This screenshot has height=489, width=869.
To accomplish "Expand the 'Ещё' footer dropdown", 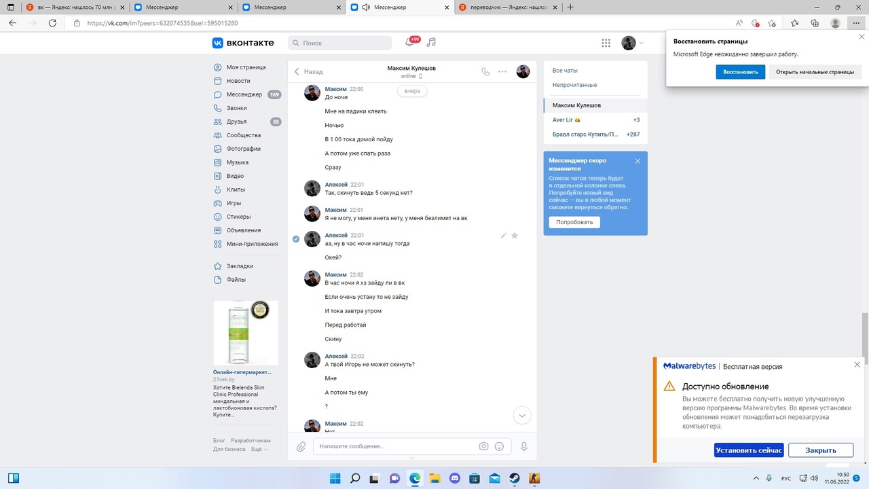I will [259, 449].
